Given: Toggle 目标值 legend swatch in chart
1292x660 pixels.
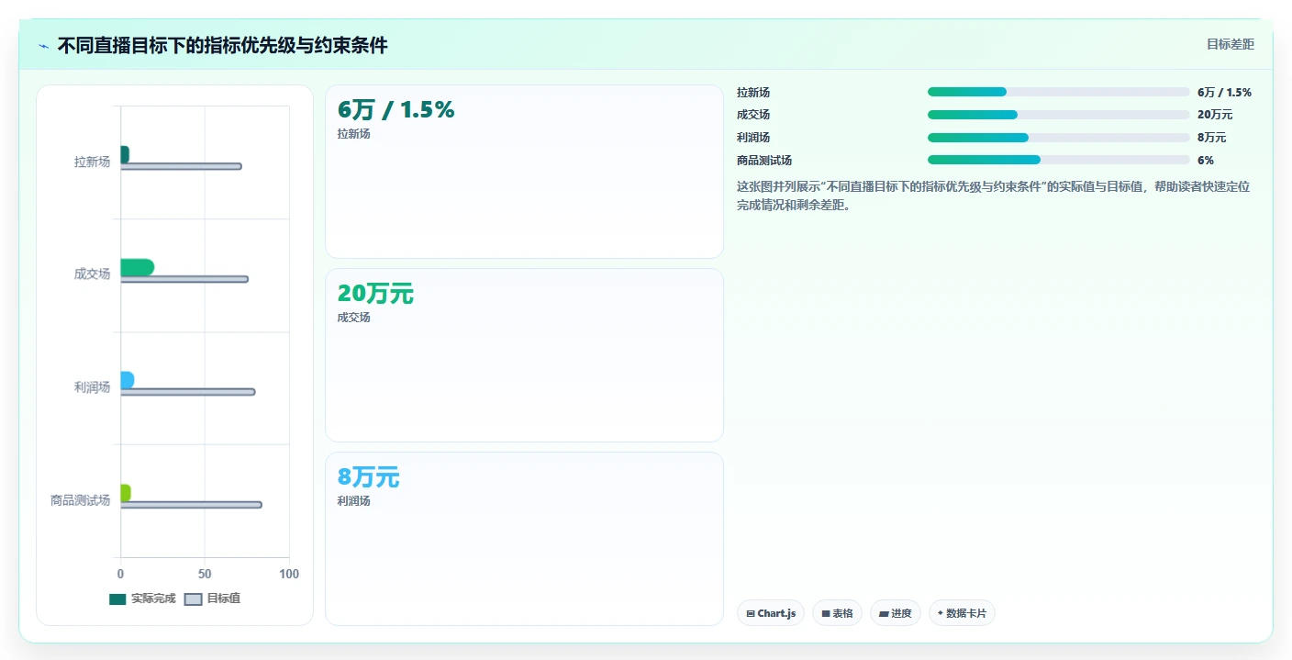Looking at the screenshot, I should tap(193, 598).
